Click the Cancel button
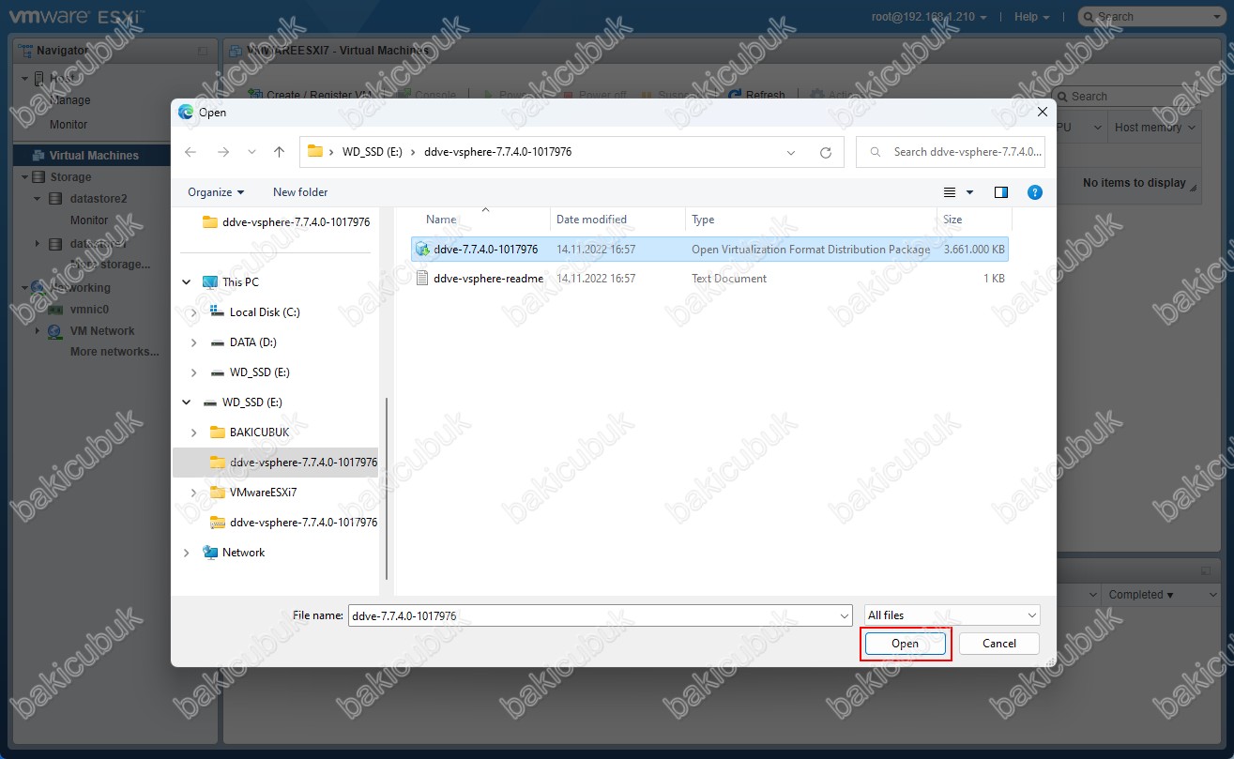Screen dimensions: 1234x759 (x=999, y=644)
